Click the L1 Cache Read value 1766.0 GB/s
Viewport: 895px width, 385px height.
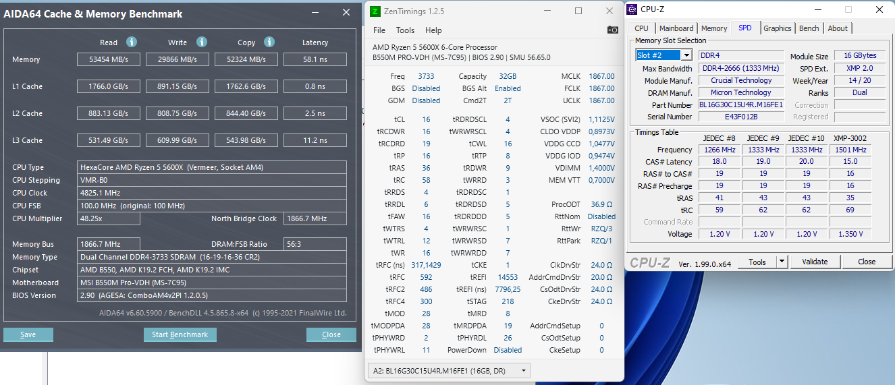(109, 86)
